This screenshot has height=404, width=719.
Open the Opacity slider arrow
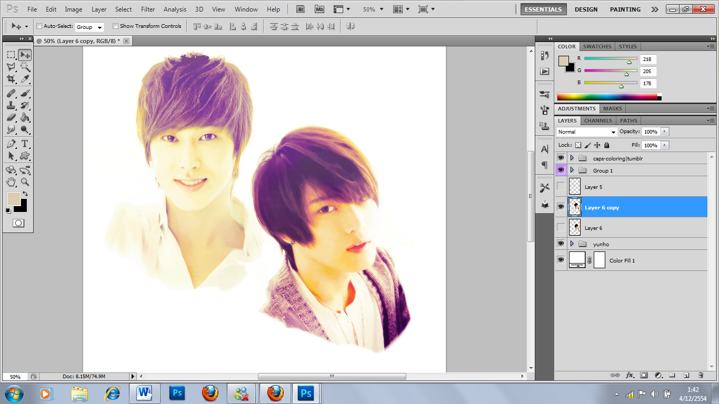(x=664, y=132)
